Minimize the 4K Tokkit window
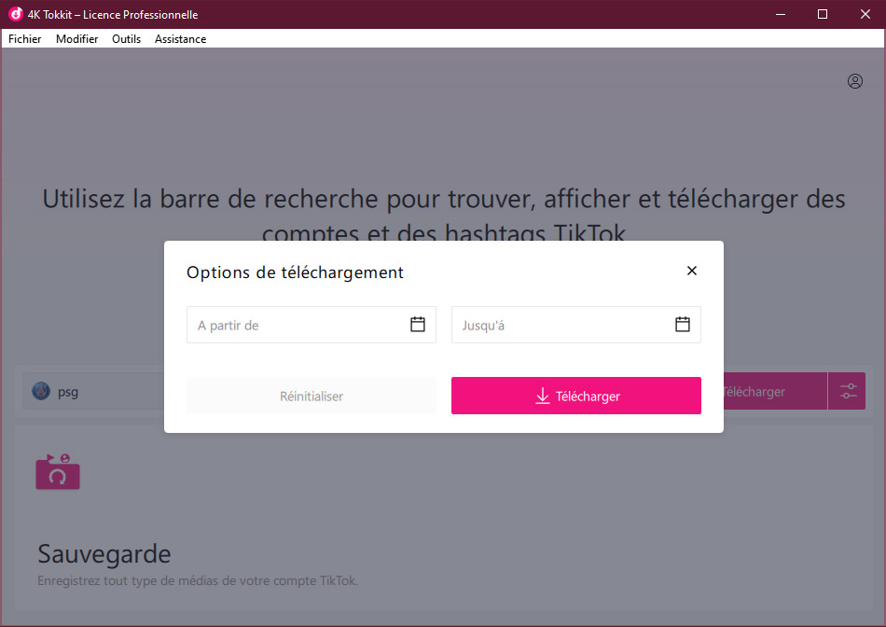 [781, 14]
